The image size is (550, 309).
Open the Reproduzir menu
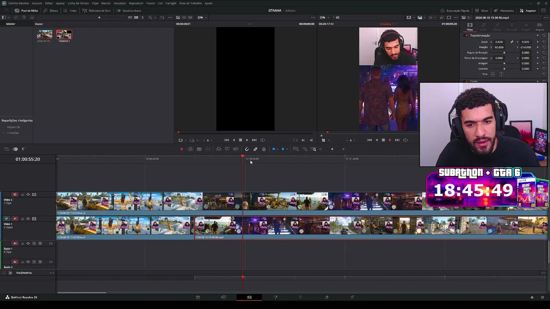pyautogui.click(x=136, y=3)
